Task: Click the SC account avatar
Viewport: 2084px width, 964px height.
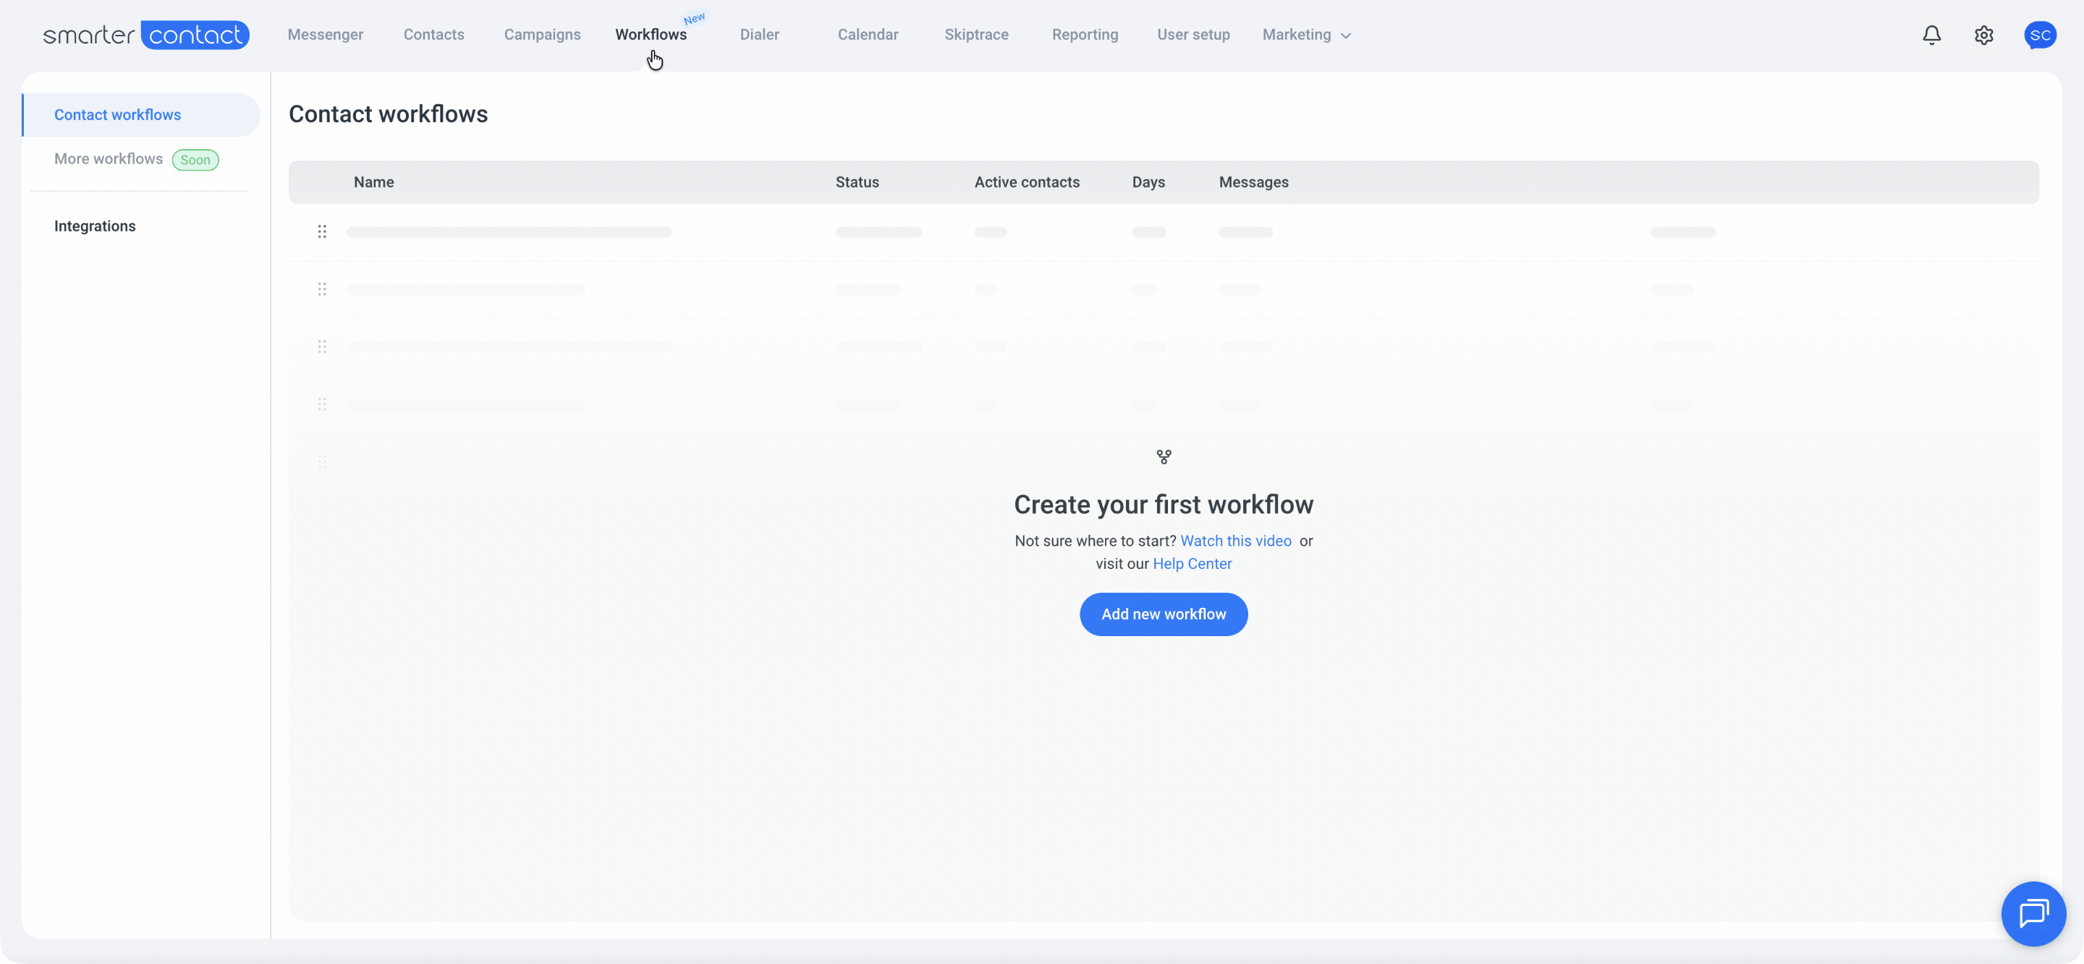Action: (2041, 35)
